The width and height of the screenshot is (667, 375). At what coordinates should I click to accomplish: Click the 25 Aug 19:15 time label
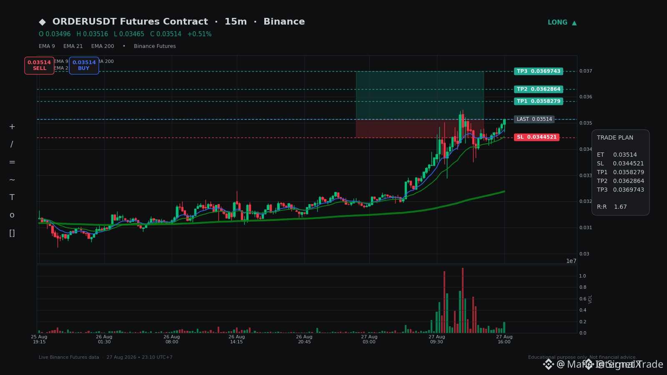click(39, 340)
